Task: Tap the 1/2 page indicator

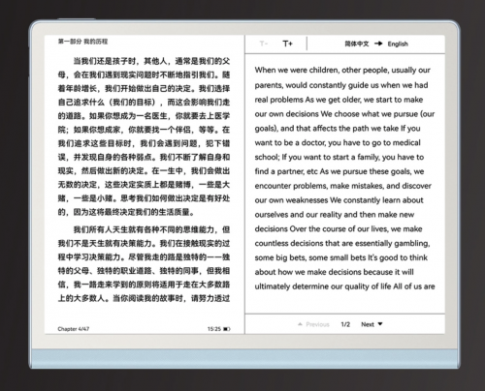Action: pos(345,324)
